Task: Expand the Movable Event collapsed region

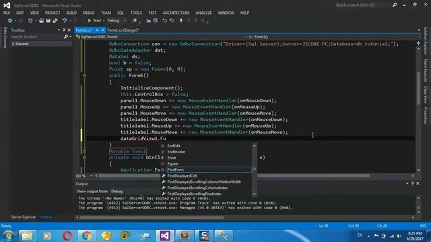Action: click(84, 151)
